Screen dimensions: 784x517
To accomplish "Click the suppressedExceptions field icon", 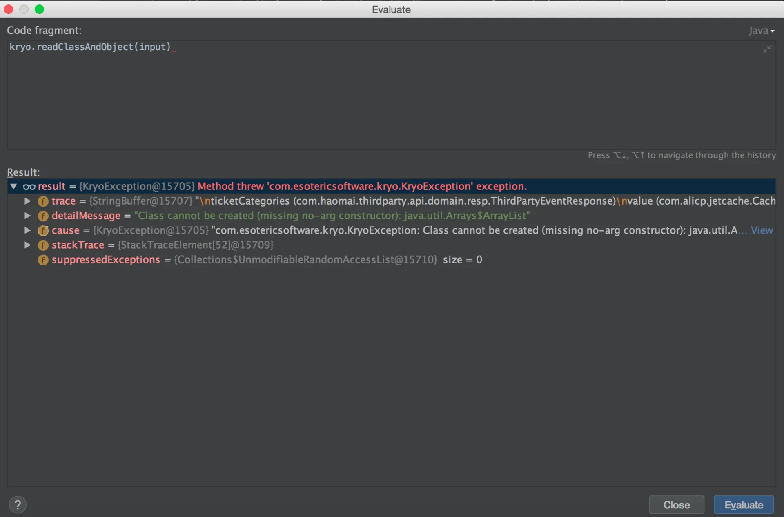I will (43, 260).
